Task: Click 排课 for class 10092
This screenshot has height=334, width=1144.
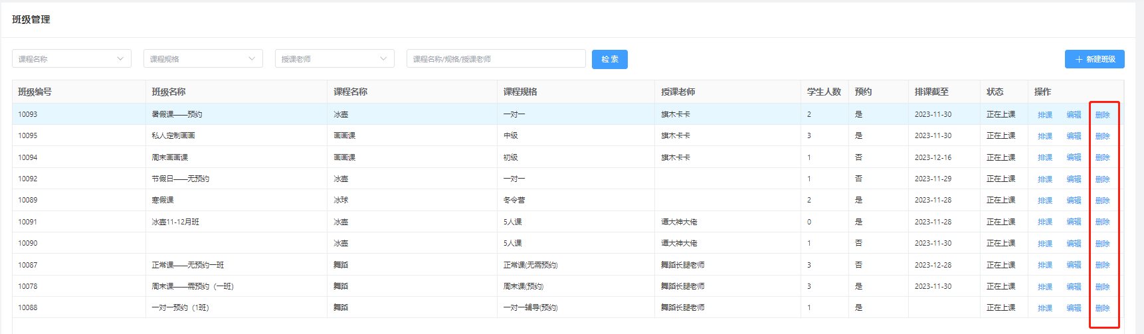Action: 1045,179
